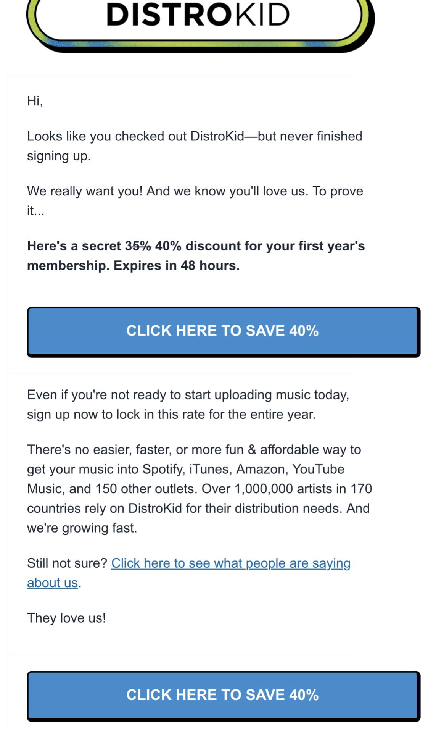The width and height of the screenshot is (428, 733).
Task: Click the "Expires in 48 hours" text
Action: [x=176, y=266]
